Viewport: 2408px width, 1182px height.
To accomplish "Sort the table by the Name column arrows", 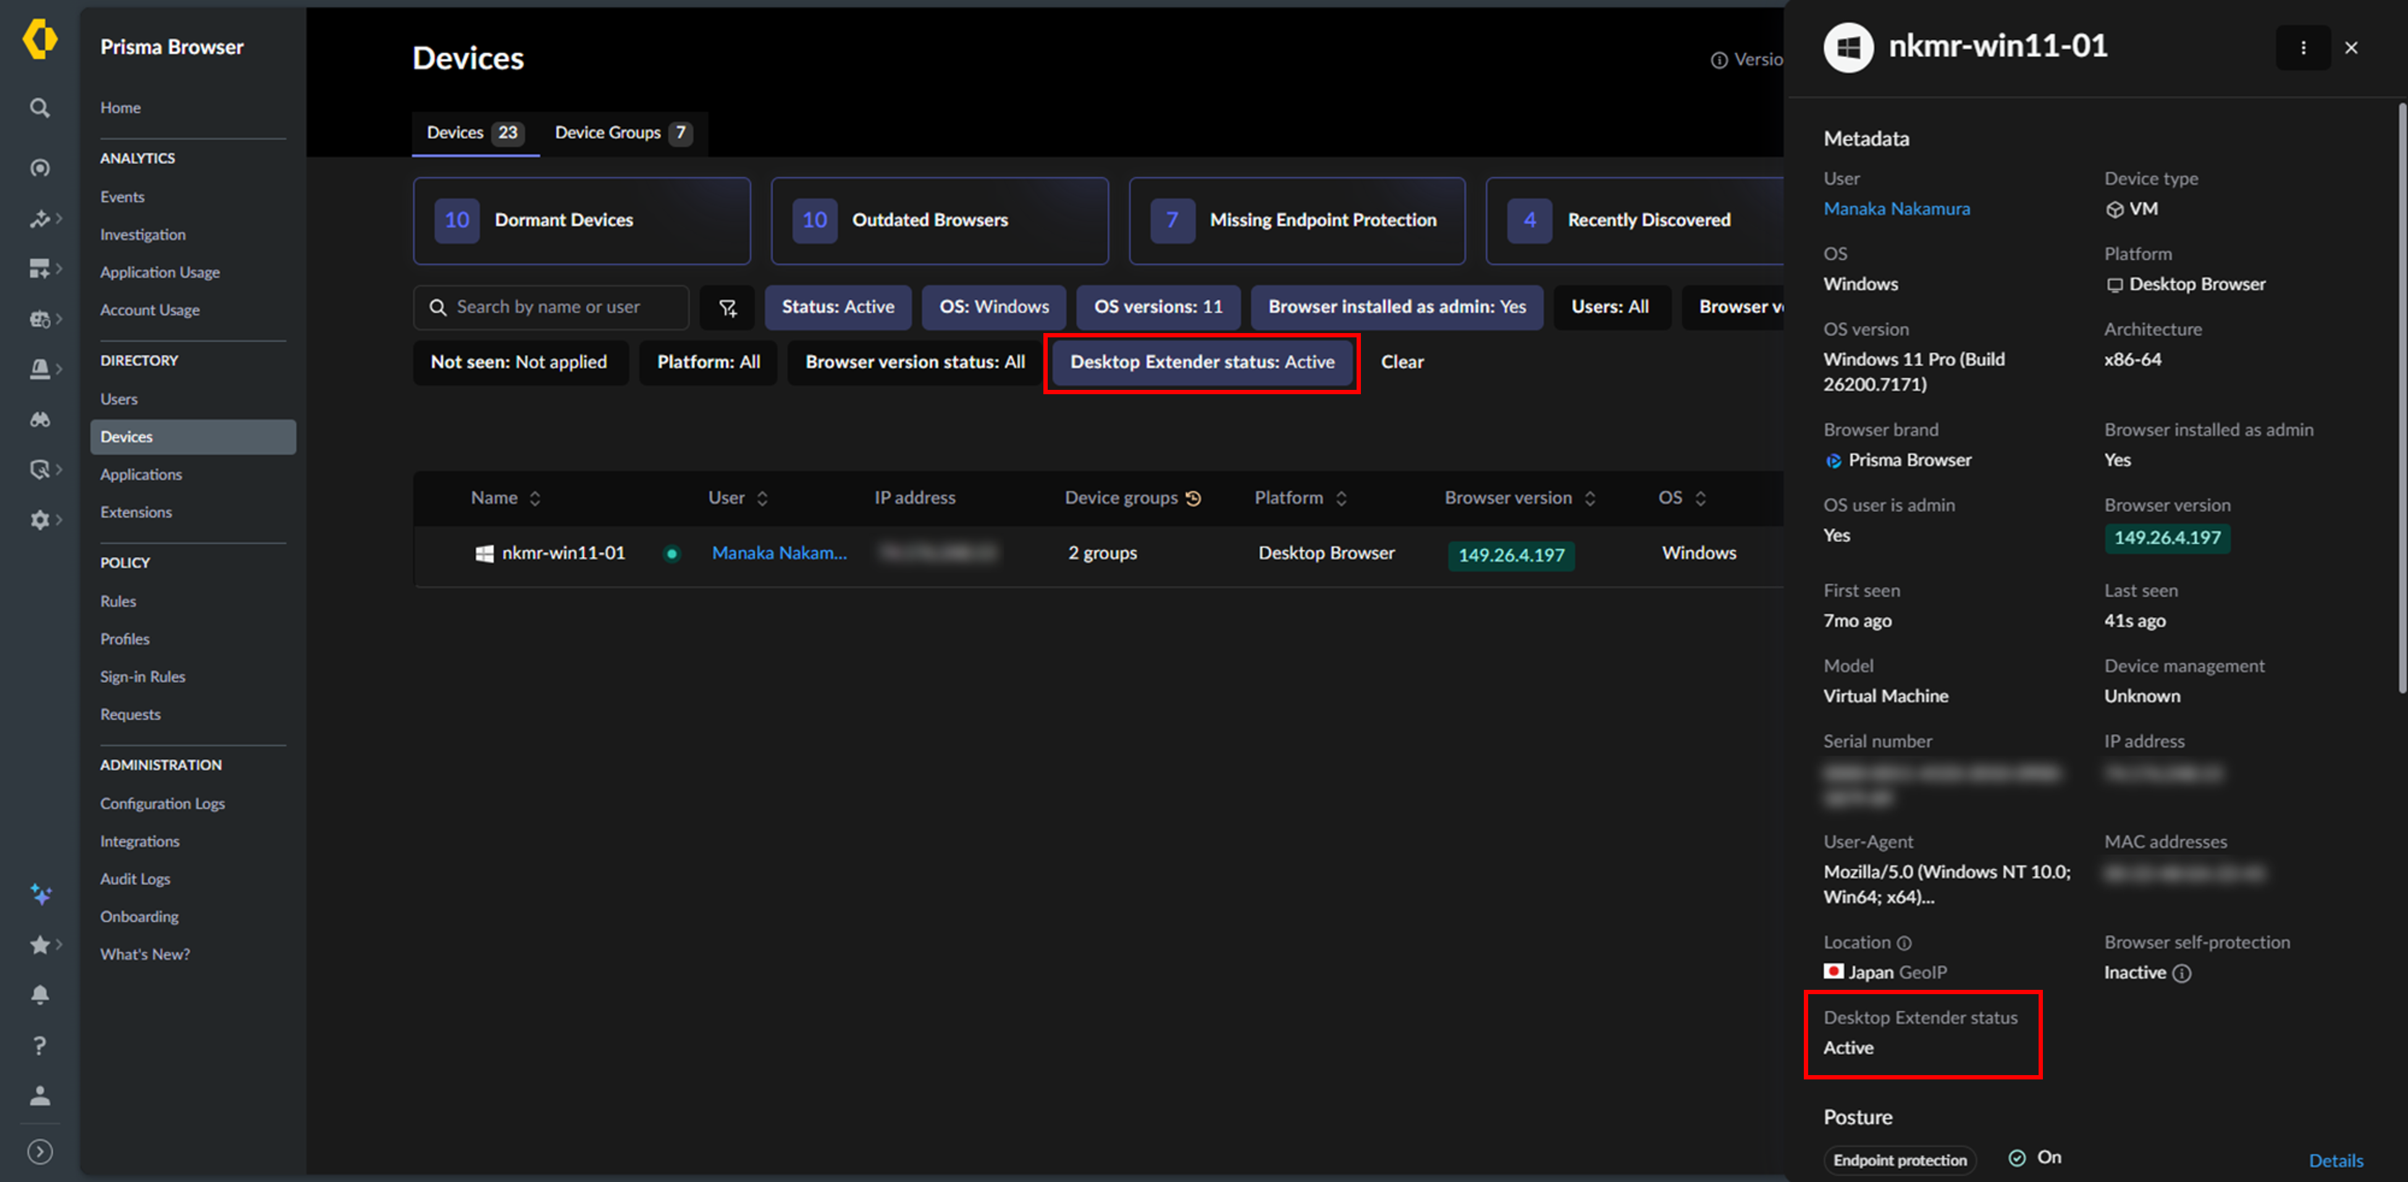I will coord(535,499).
